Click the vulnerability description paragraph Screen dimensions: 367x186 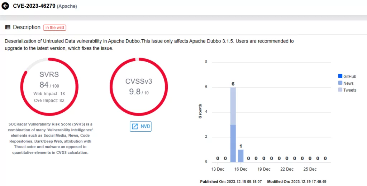click(149, 45)
